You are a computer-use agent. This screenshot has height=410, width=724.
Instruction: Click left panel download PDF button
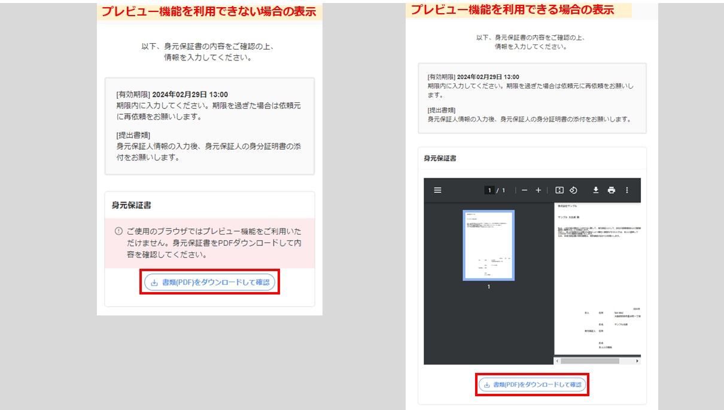click(209, 283)
